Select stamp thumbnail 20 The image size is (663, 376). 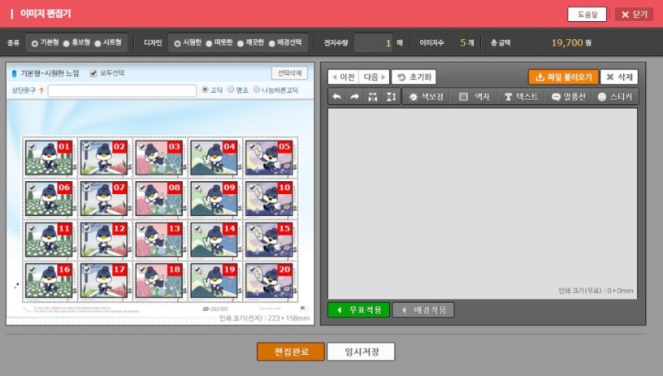coord(269,280)
